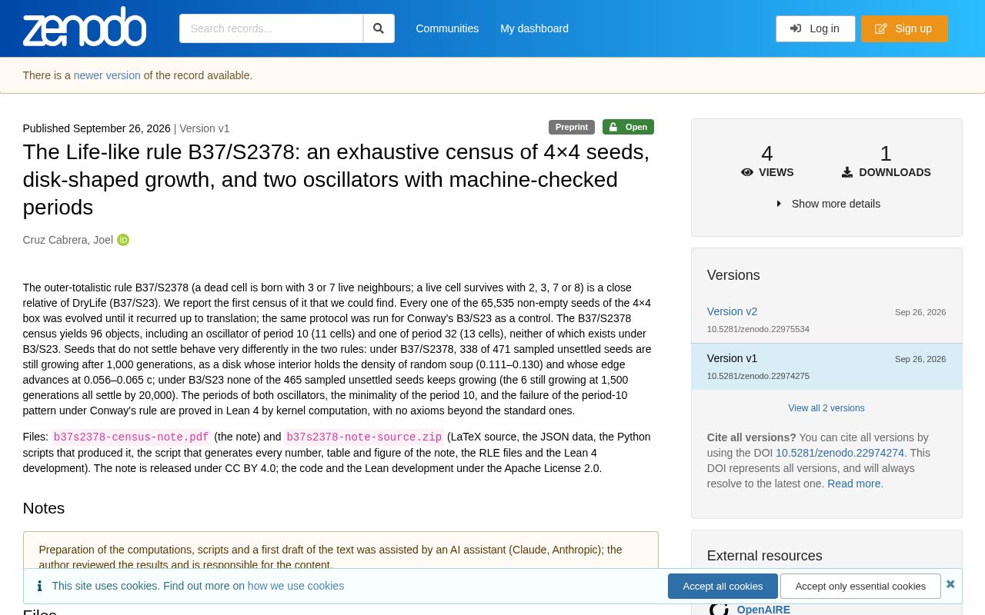This screenshot has width=985, height=615.
Task: Click the OpenAIRE link
Action: coord(763,609)
